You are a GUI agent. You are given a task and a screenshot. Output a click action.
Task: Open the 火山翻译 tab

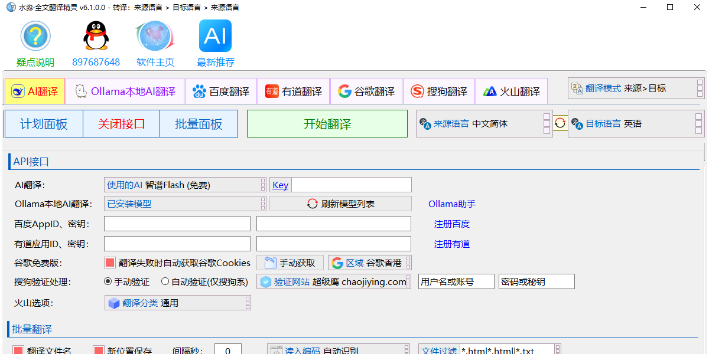[x=512, y=91]
